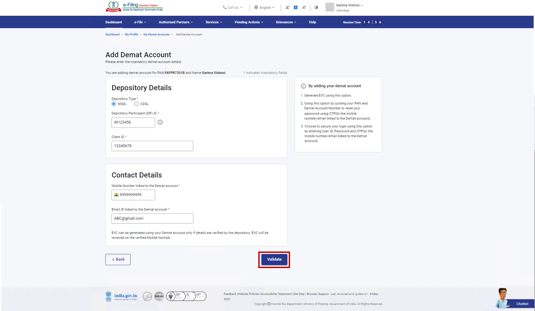Open My Demat Accounts breadcrumb link
Image resolution: width=535 pixels, height=311 pixels.
156,34
